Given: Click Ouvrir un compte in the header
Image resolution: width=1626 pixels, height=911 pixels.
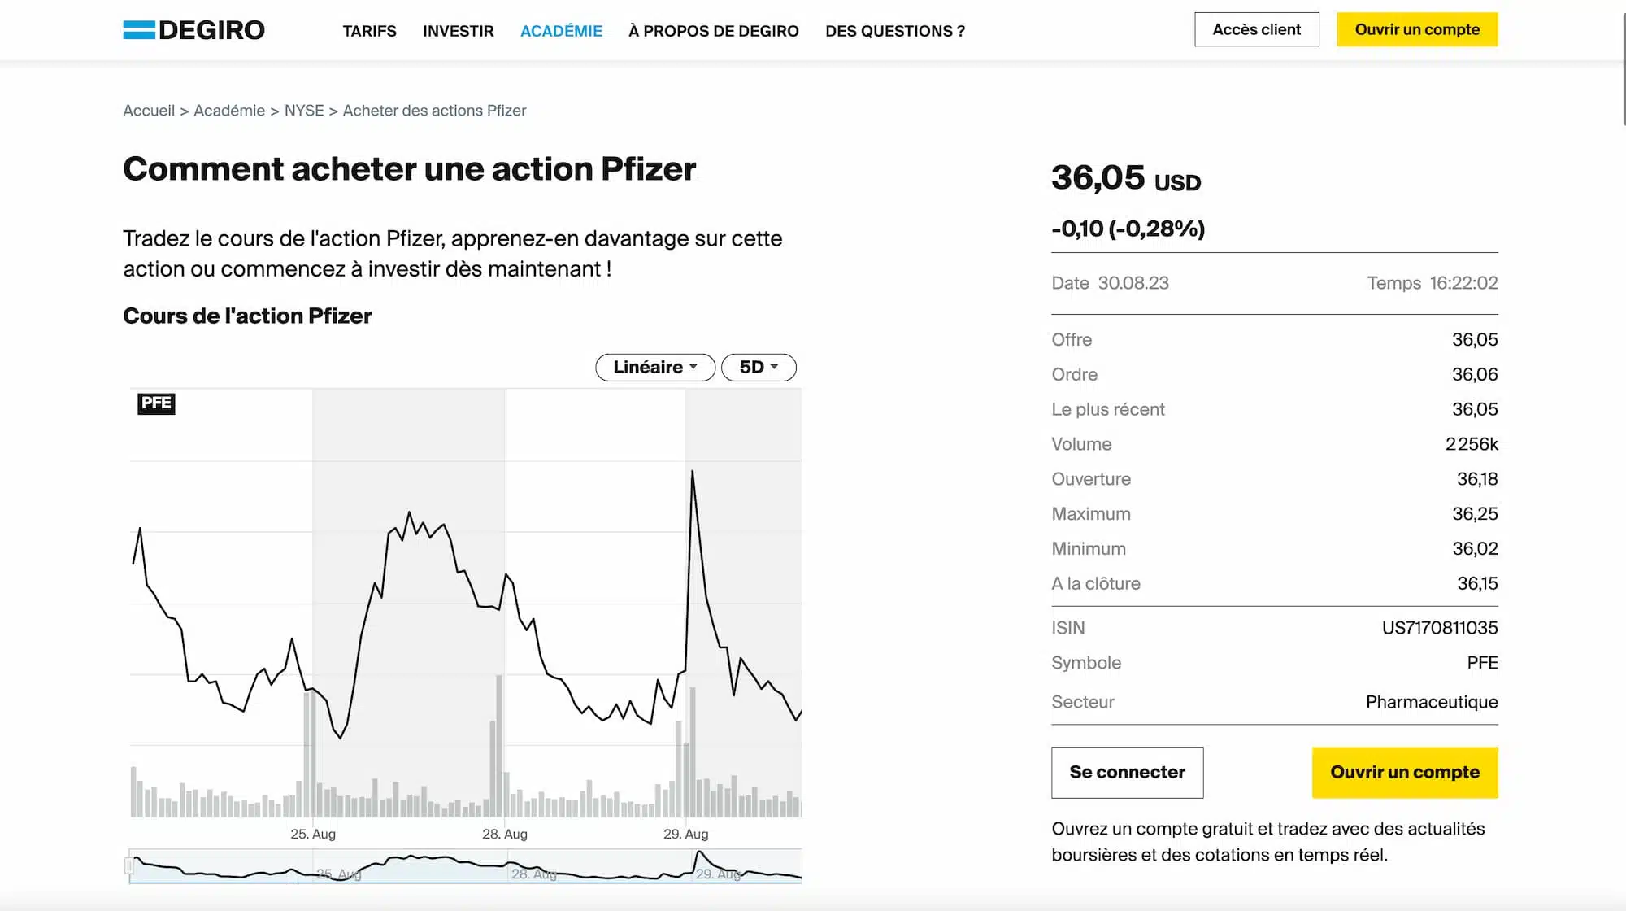Looking at the screenshot, I should click(x=1416, y=29).
